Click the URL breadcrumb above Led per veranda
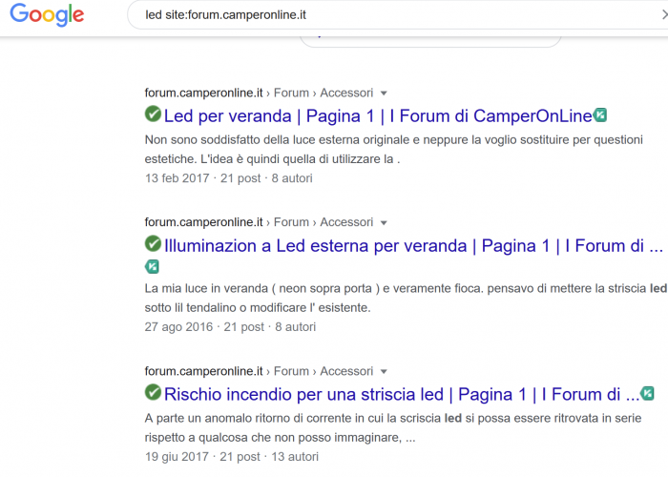The width and height of the screenshot is (668, 477). point(259,93)
